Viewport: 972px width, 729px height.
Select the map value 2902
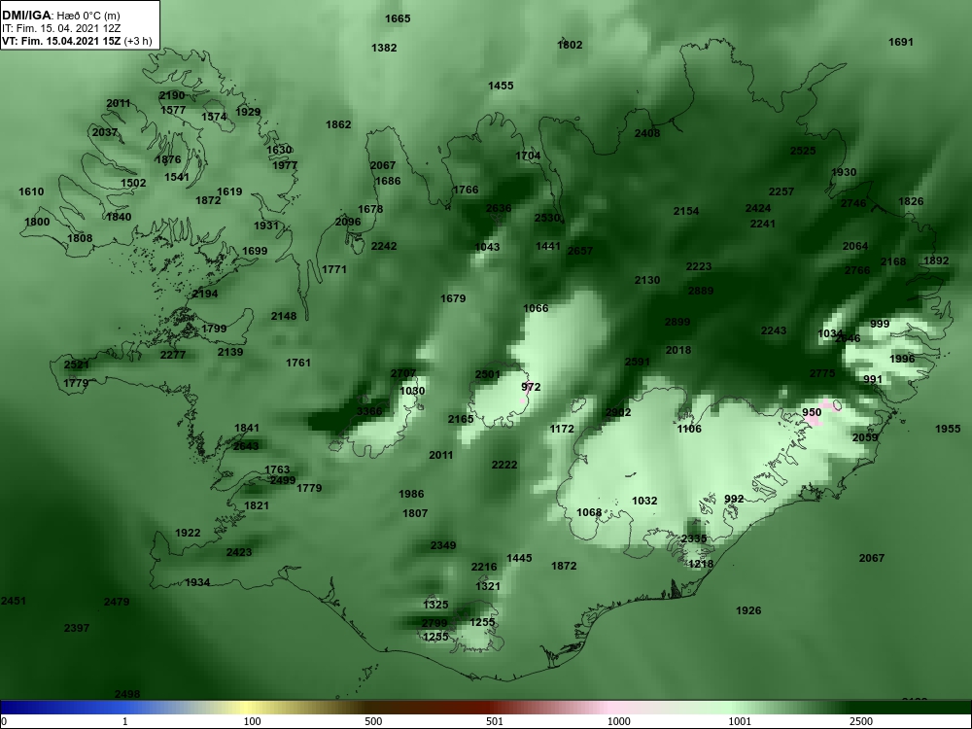click(618, 413)
